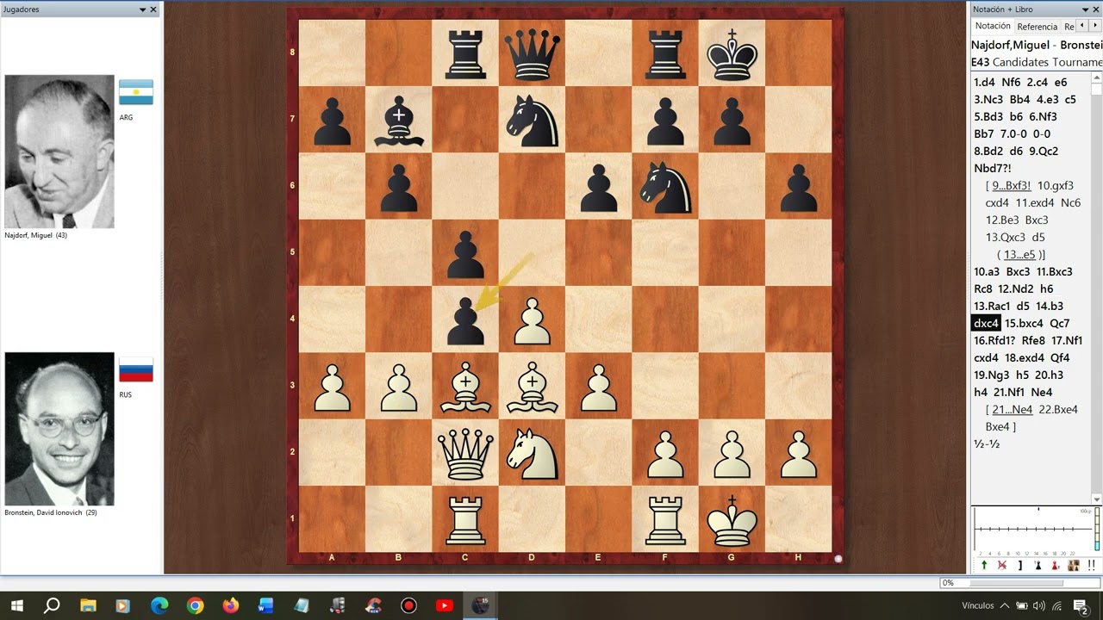
Task: Open Firefox from the taskbar
Action: 230,605
